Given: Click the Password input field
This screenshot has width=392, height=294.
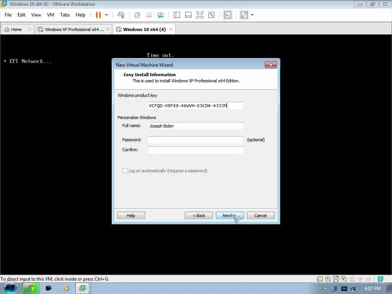Looking at the screenshot, I should (x=196, y=140).
